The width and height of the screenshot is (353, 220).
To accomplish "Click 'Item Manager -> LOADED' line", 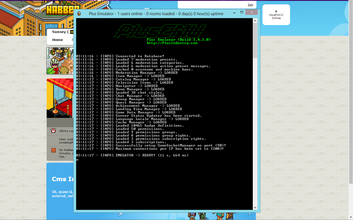I will (x=120, y=76).
